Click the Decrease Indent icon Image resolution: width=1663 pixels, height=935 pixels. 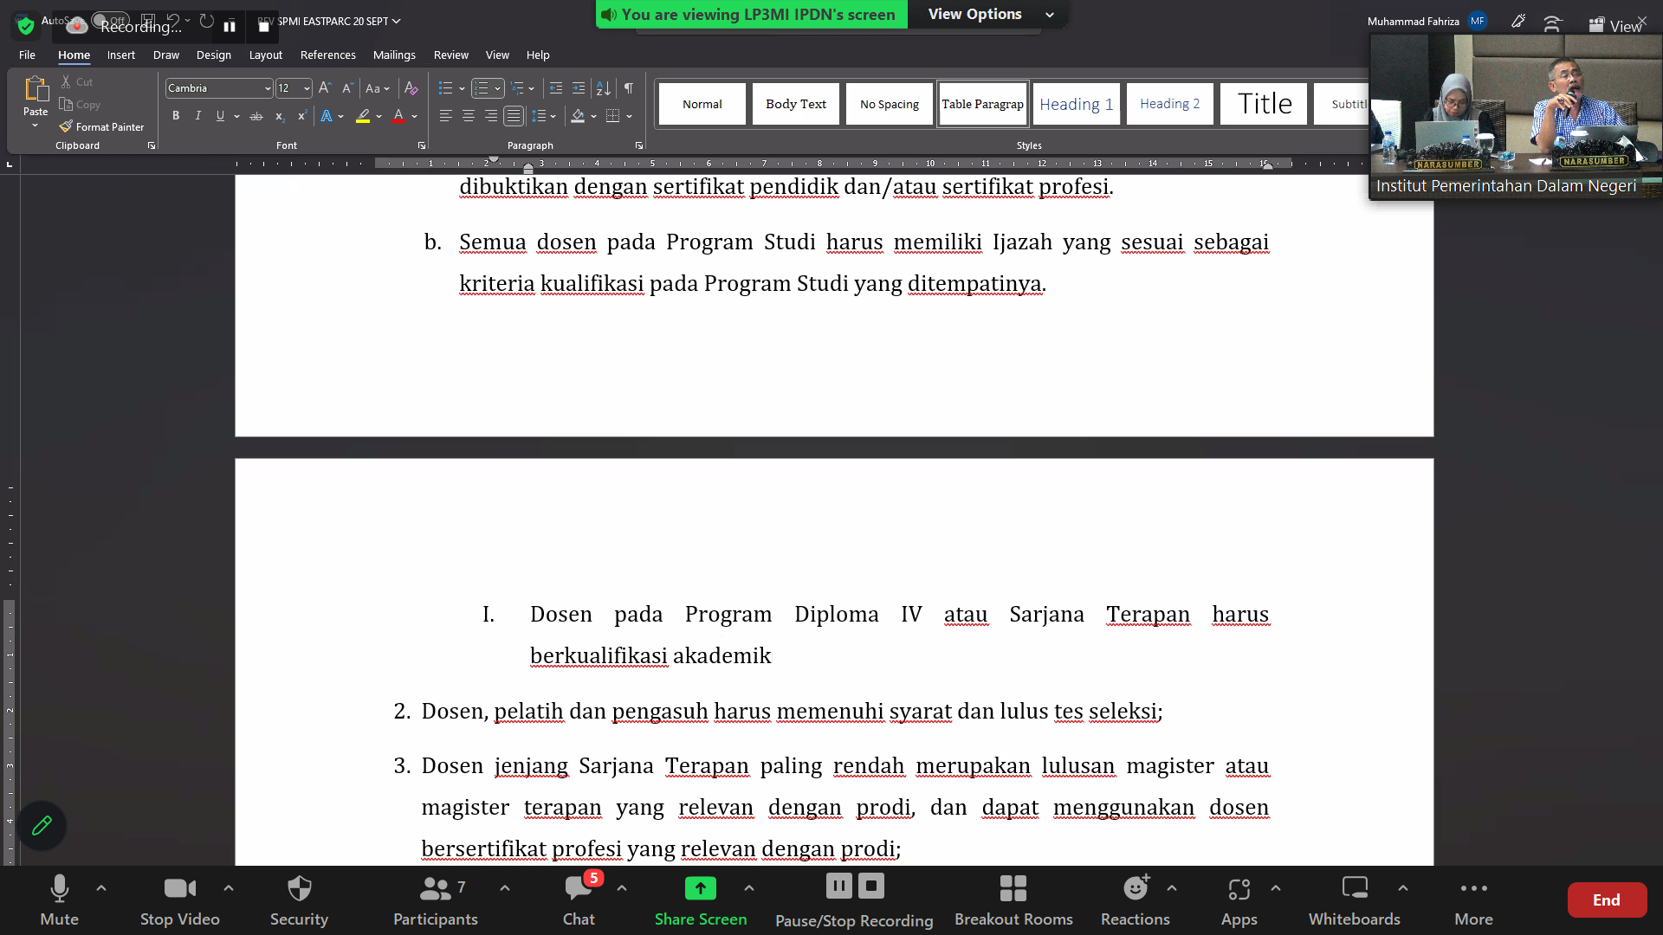[556, 88]
